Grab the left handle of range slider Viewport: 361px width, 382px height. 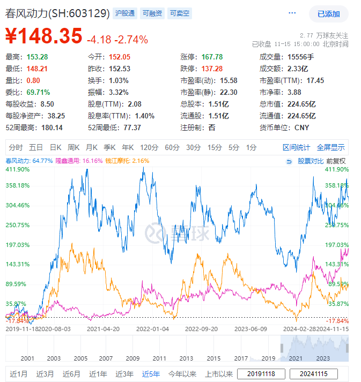(x=282, y=348)
